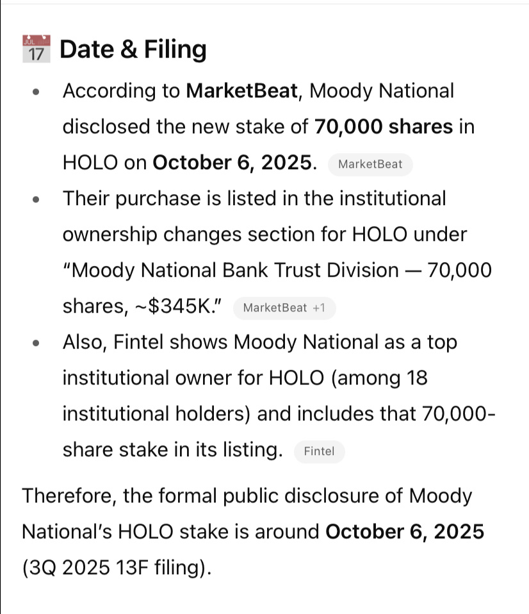
Task: Click bold October 6, 2025 in first bullet
Action: click(x=232, y=163)
